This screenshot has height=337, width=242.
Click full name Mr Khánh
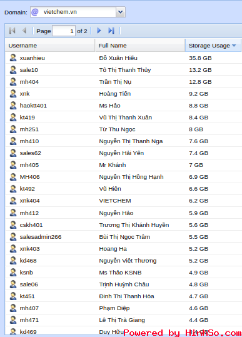[113, 165]
